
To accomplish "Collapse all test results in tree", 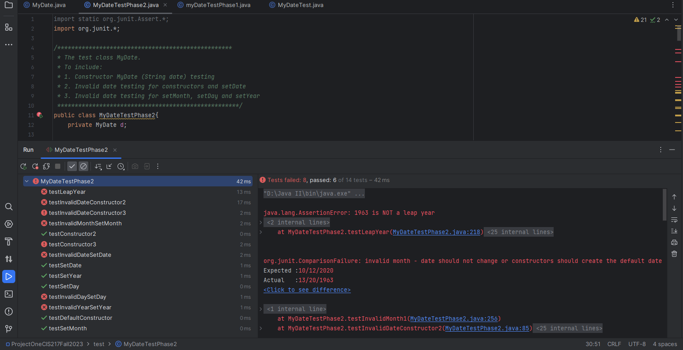I will pyautogui.click(x=109, y=166).
